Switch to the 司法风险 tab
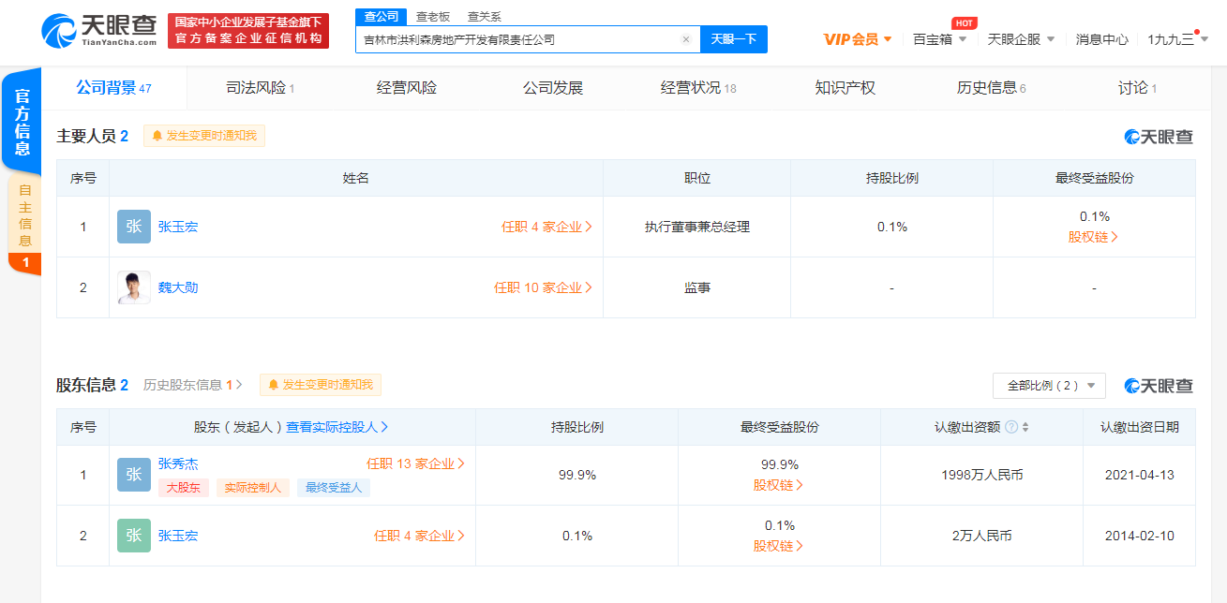This screenshot has width=1227, height=603. (260, 88)
